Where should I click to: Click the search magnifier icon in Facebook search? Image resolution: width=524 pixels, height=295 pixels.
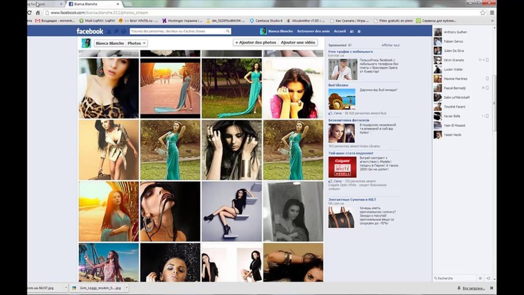(228, 31)
